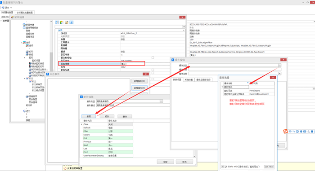Select the UserParameterSetting operation row

pos(108,156)
